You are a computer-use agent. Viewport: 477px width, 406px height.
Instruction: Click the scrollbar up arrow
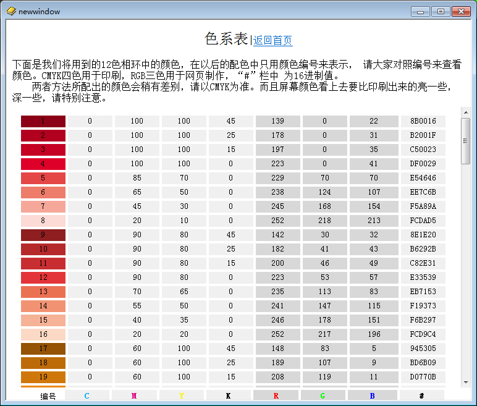pos(465,112)
